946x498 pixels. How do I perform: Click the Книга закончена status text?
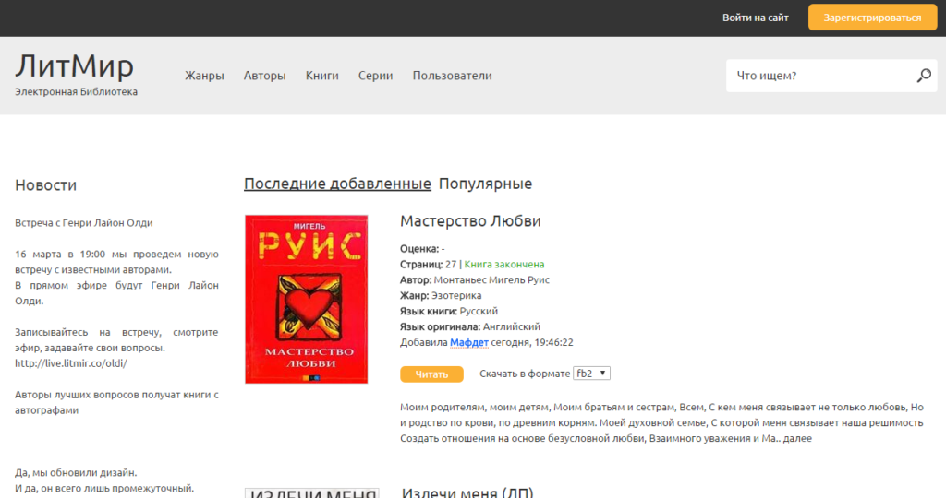pyautogui.click(x=504, y=264)
